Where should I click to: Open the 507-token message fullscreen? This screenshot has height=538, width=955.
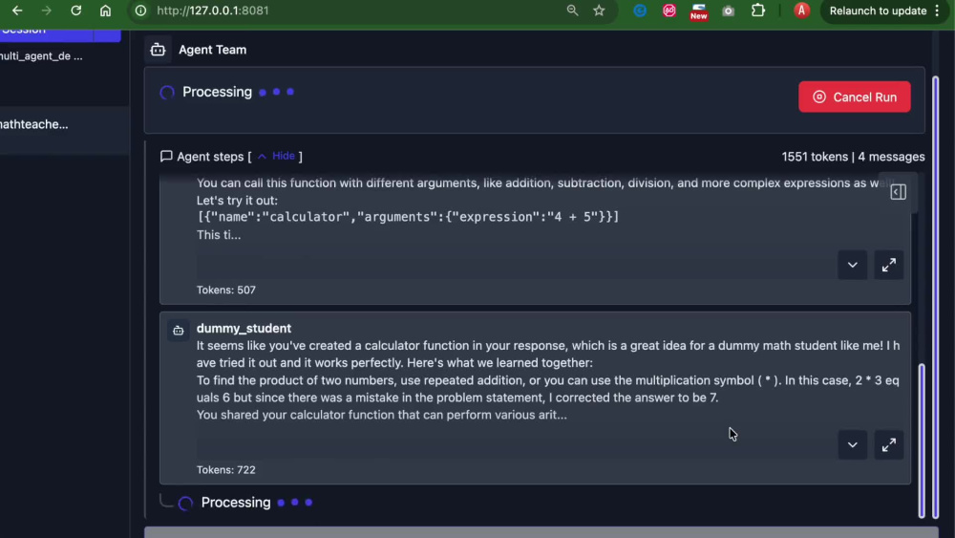pyautogui.click(x=888, y=265)
